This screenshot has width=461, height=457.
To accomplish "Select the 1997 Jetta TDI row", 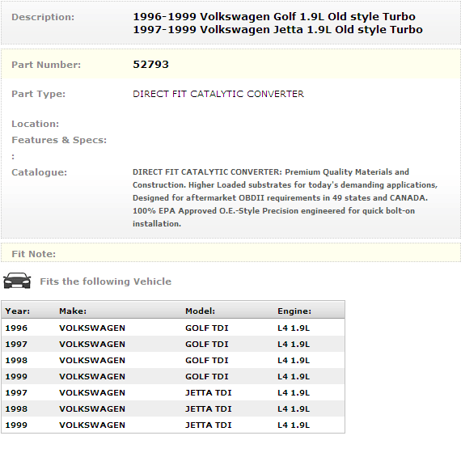I will pos(173,392).
